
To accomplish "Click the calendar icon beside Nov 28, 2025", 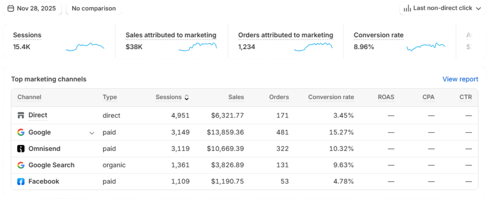I will pos(11,8).
